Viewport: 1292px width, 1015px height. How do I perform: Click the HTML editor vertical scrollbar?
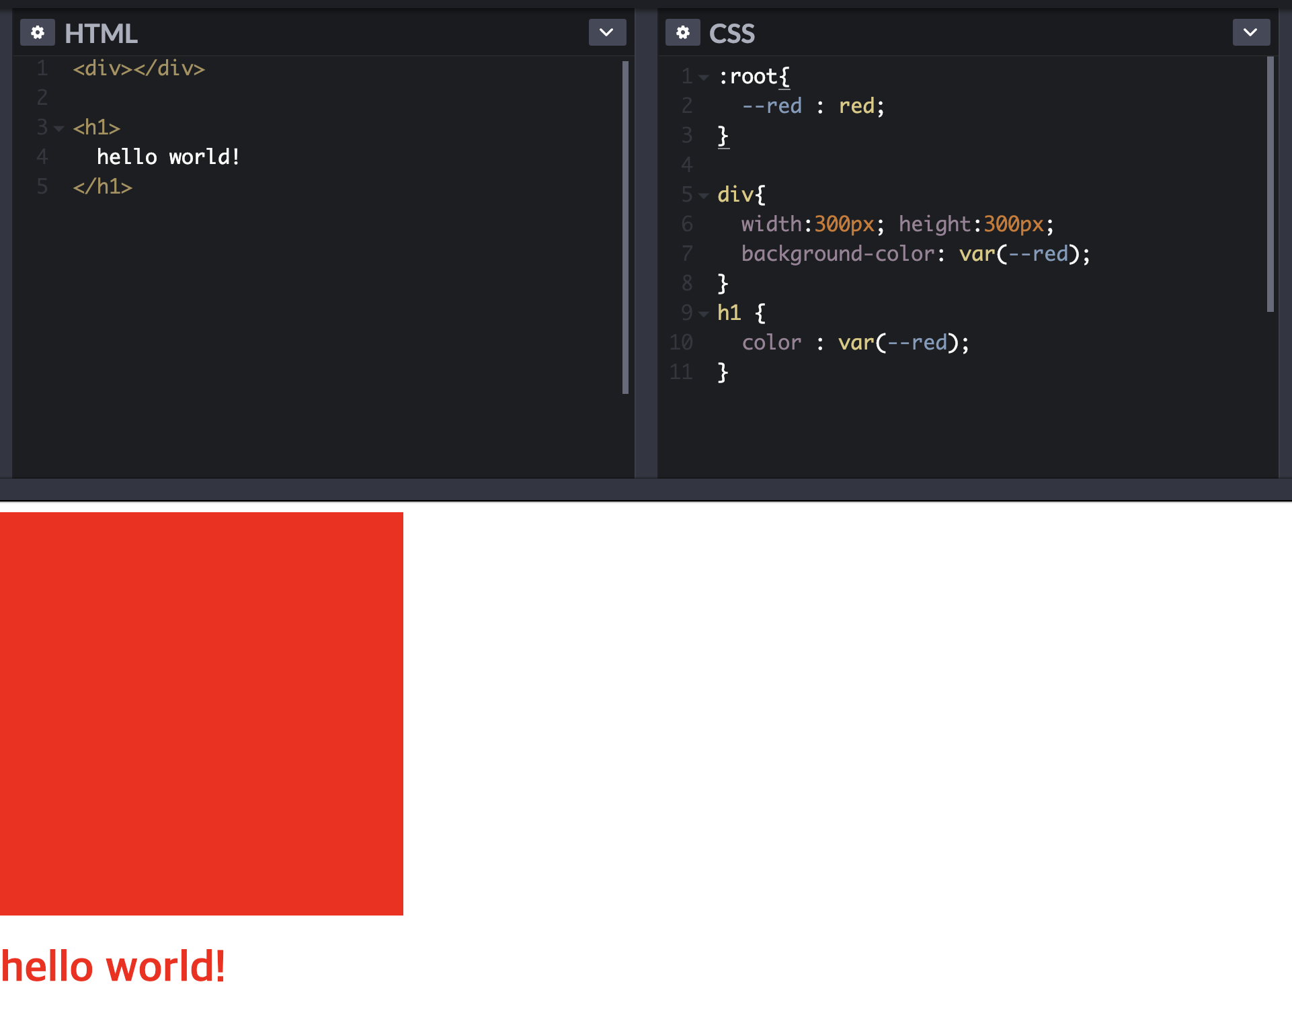[625, 227]
